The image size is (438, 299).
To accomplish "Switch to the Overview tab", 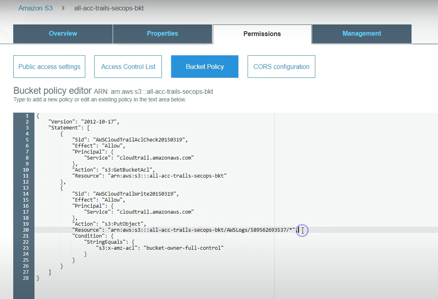I will coord(63,34).
